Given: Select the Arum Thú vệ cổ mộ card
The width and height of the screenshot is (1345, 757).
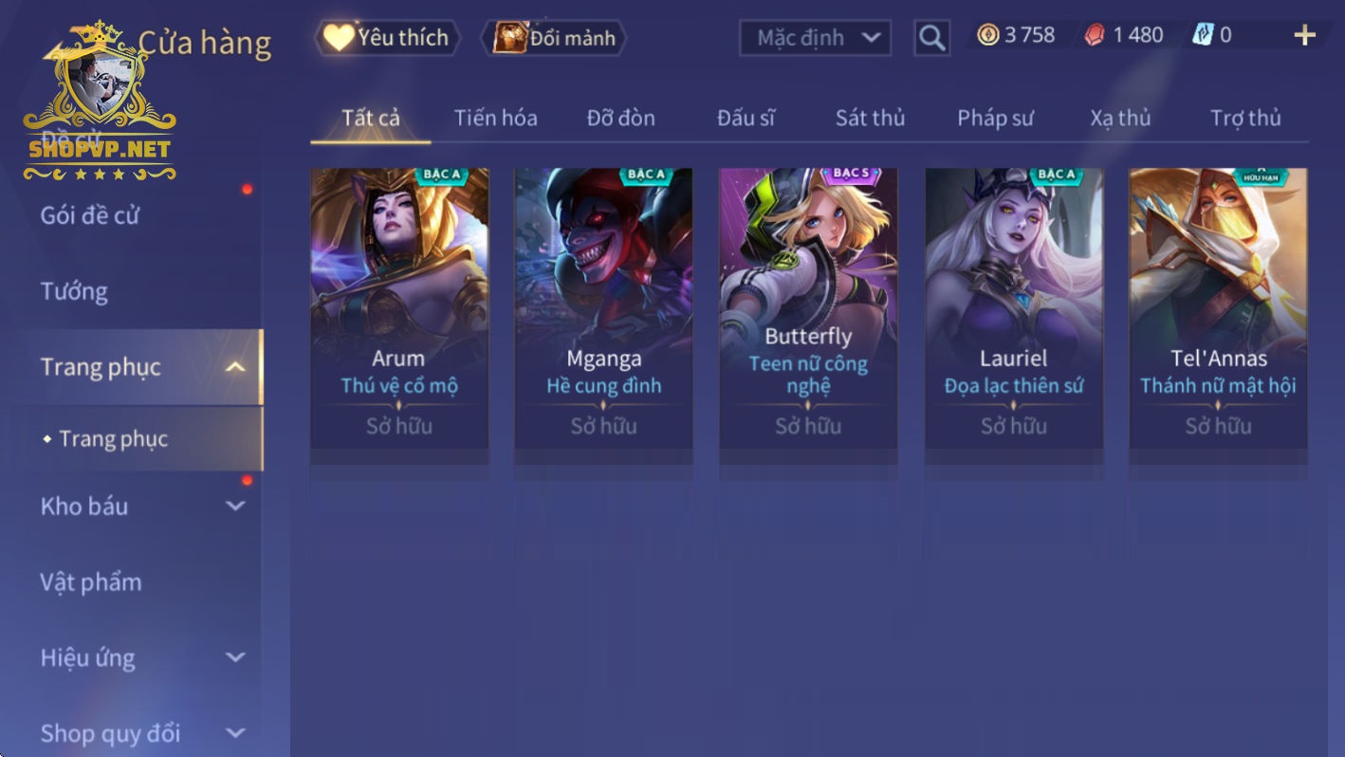Looking at the screenshot, I should 399,308.
